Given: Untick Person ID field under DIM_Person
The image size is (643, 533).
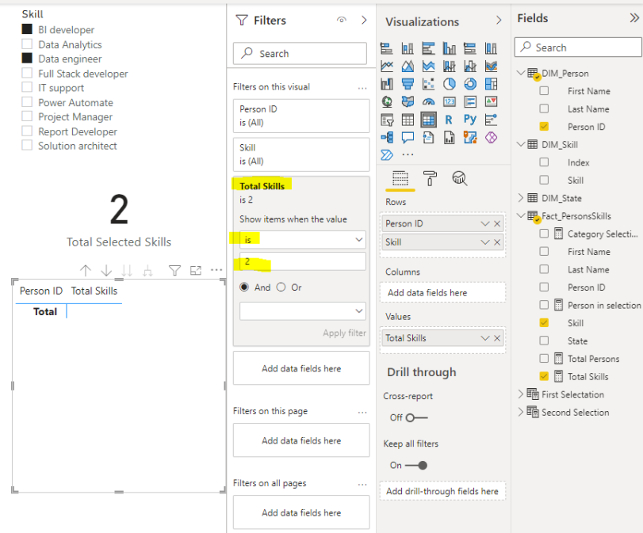Looking at the screenshot, I should pos(544,126).
